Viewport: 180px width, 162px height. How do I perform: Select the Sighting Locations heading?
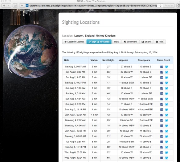(x=81, y=22)
